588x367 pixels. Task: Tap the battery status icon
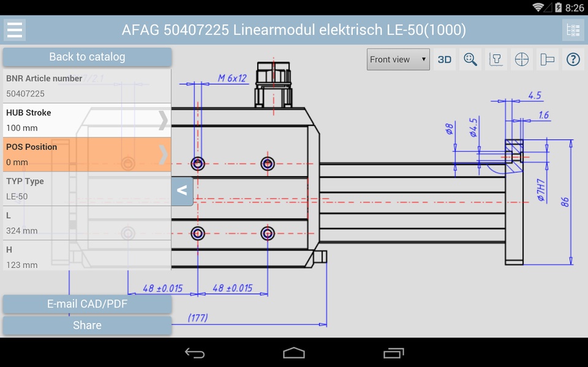point(559,7)
